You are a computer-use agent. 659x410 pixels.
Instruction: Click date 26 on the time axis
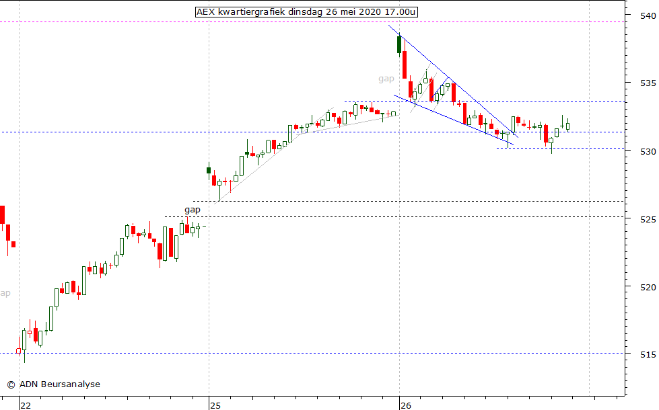click(405, 405)
